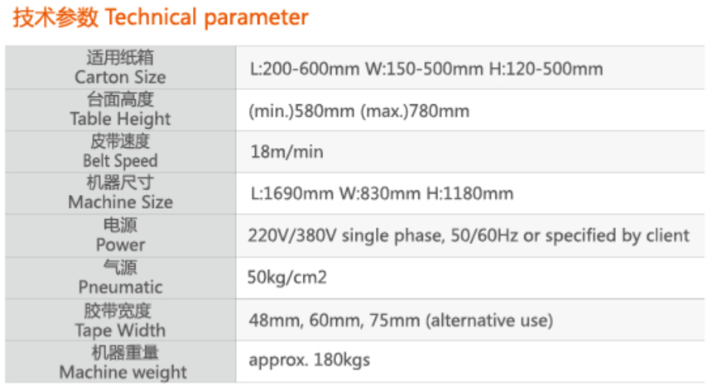Click the 580mm to 780mm height value
The width and height of the screenshot is (712, 390).
pyautogui.click(x=358, y=111)
